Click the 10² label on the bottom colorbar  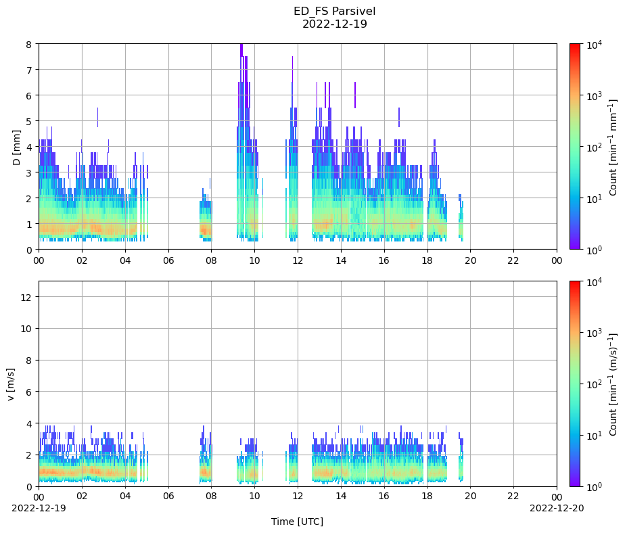(x=593, y=384)
